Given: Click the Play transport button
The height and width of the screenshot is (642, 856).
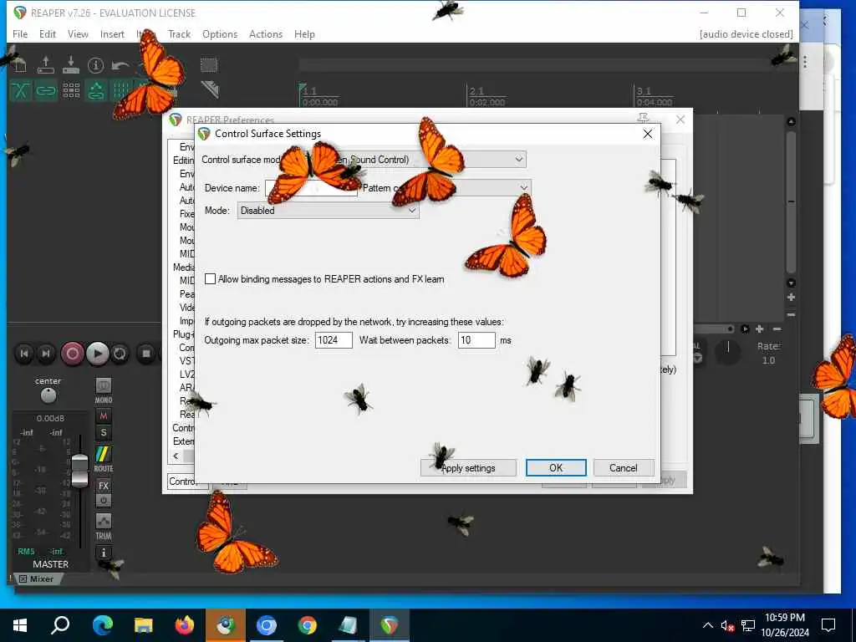Looking at the screenshot, I should [97, 354].
